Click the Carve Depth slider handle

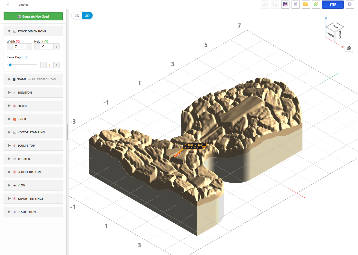click(10, 65)
